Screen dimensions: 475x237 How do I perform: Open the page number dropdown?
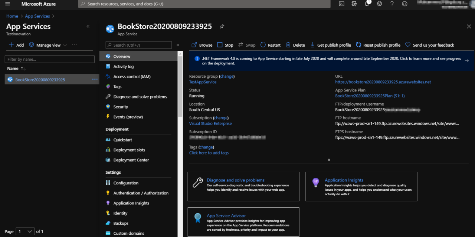tap(25, 231)
